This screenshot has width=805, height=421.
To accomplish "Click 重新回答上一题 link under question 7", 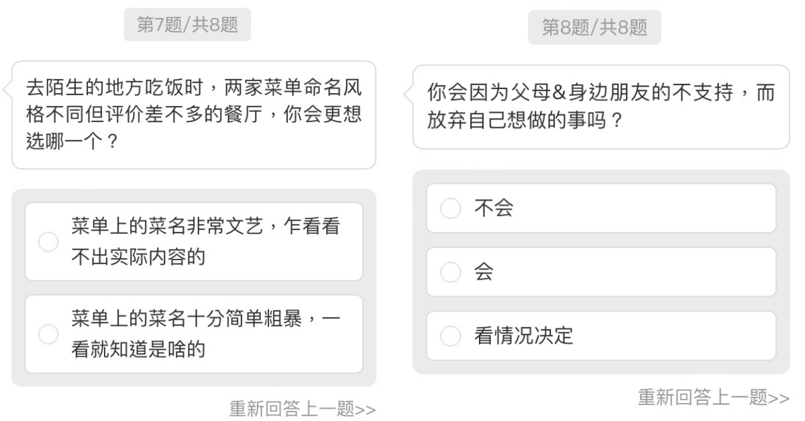I will point(292,409).
